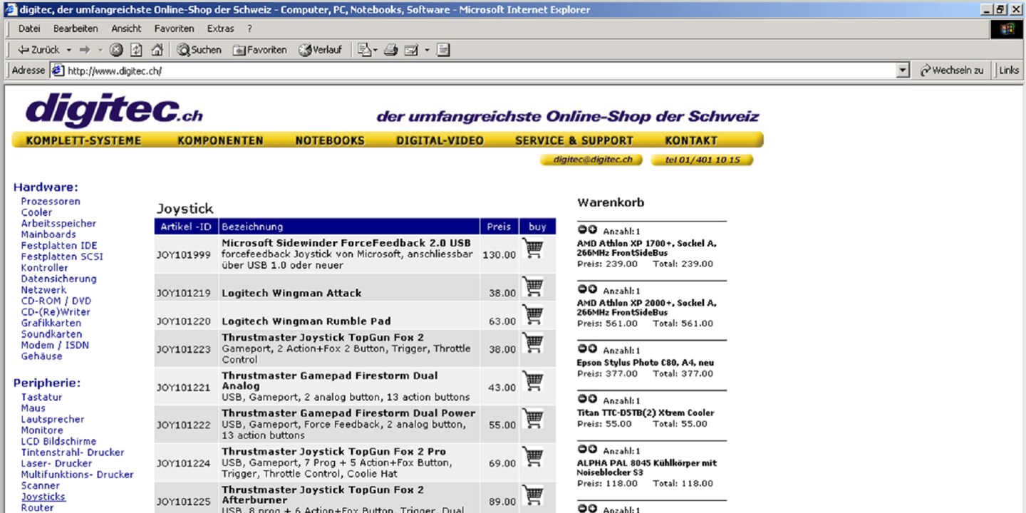
Task: Reduce quantity of Titan TTC-D5TB Xtrem Cooler
Action: tap(582, 399)
